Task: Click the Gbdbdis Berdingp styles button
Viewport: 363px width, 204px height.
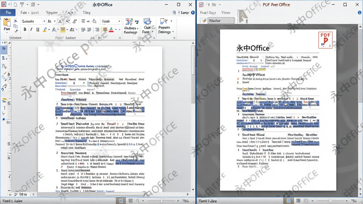Action: tap(131, 26)
